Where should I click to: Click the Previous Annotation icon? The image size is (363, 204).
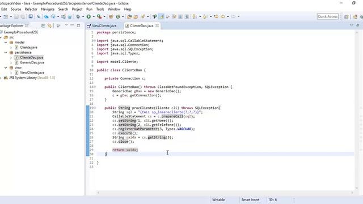205,16
